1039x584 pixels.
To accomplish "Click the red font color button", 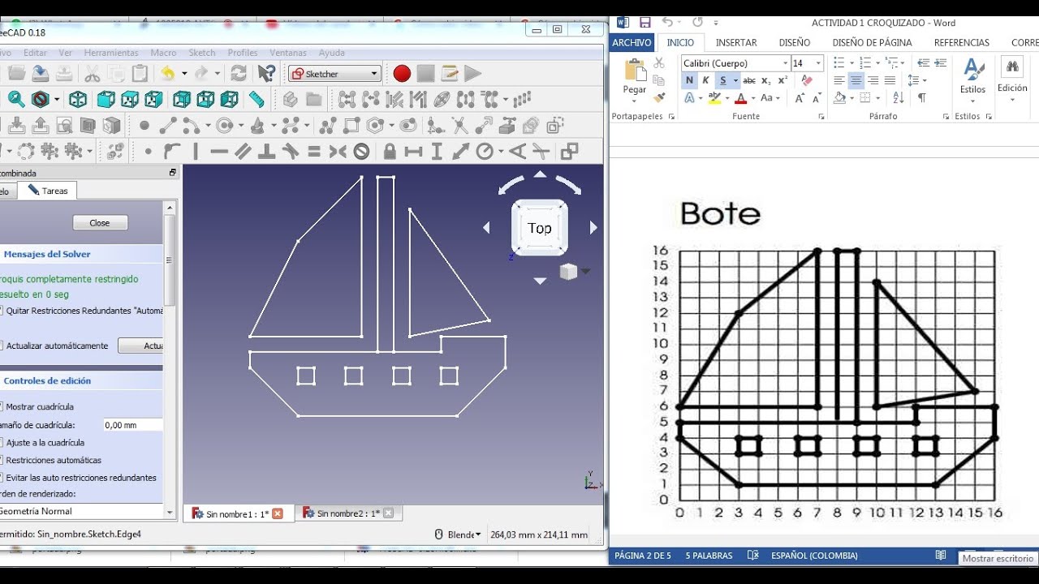I will coord(740,97).
